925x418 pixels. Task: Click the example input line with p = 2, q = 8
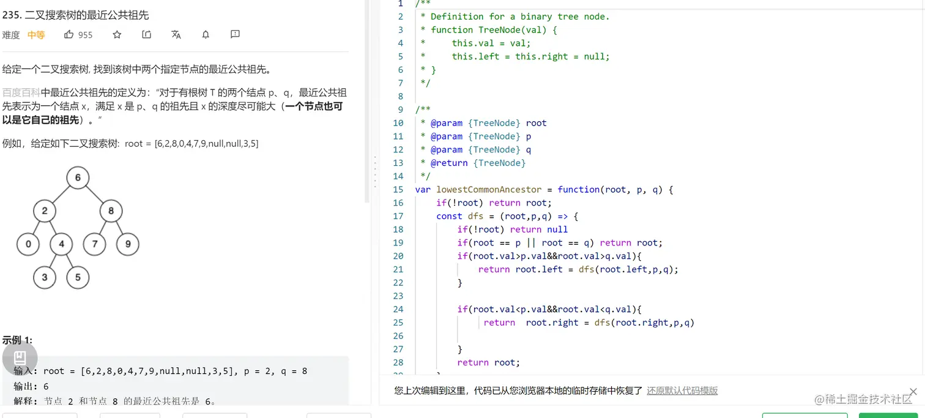tap(160, 371)
